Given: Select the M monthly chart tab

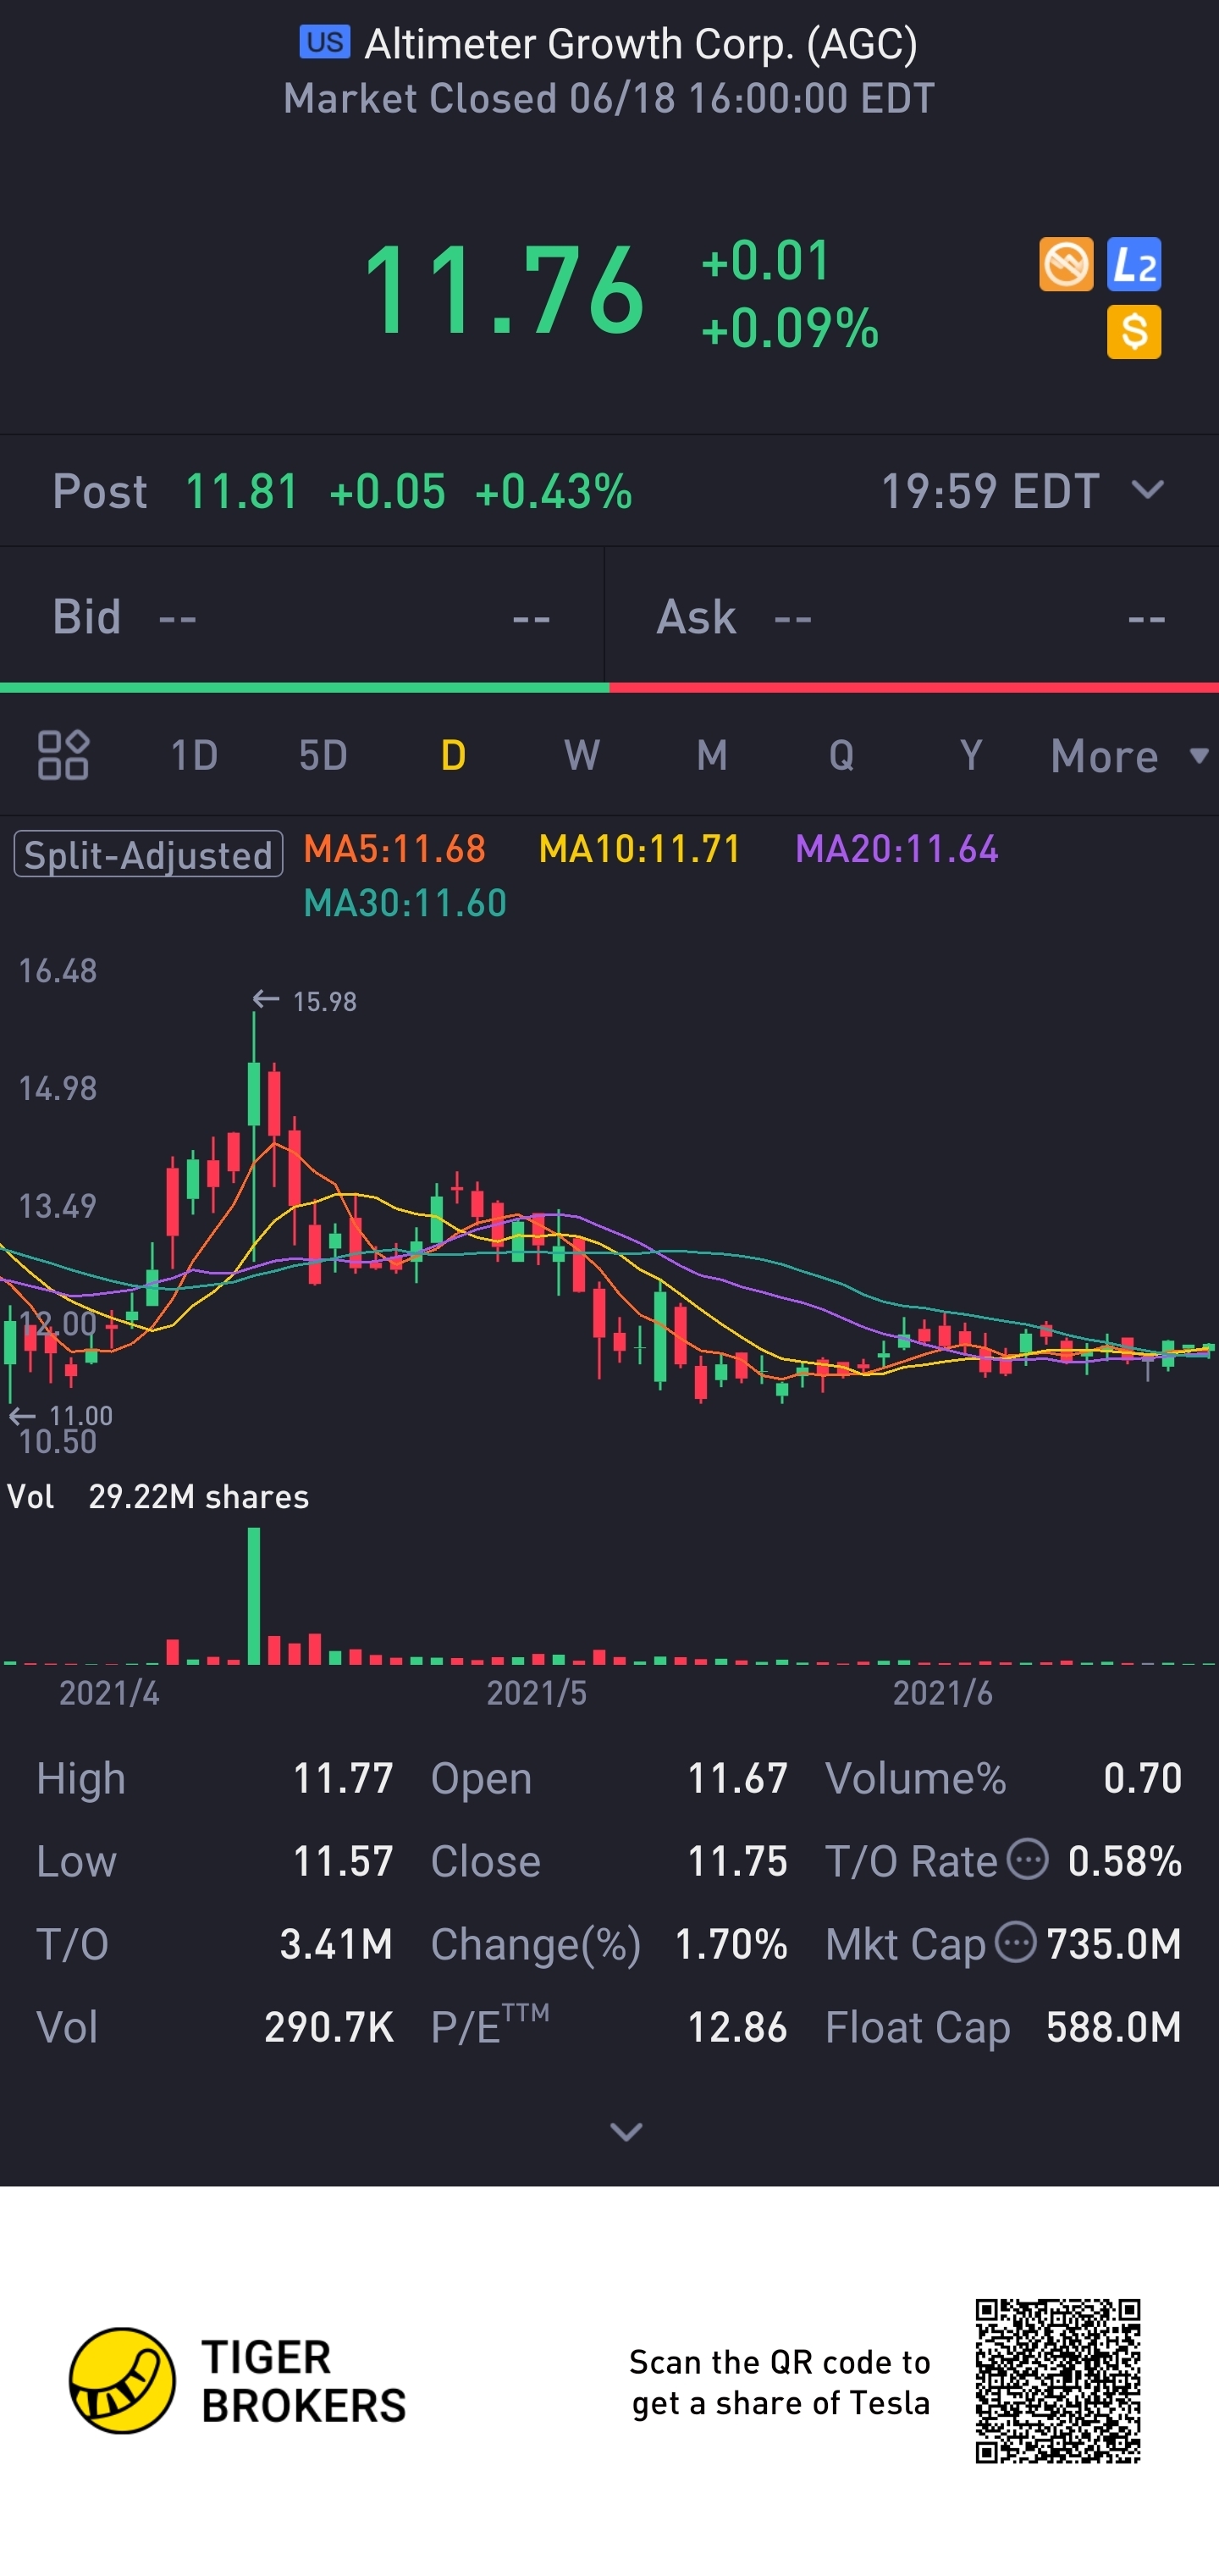Looking at the screenshot, I should [x=712, y=755].
